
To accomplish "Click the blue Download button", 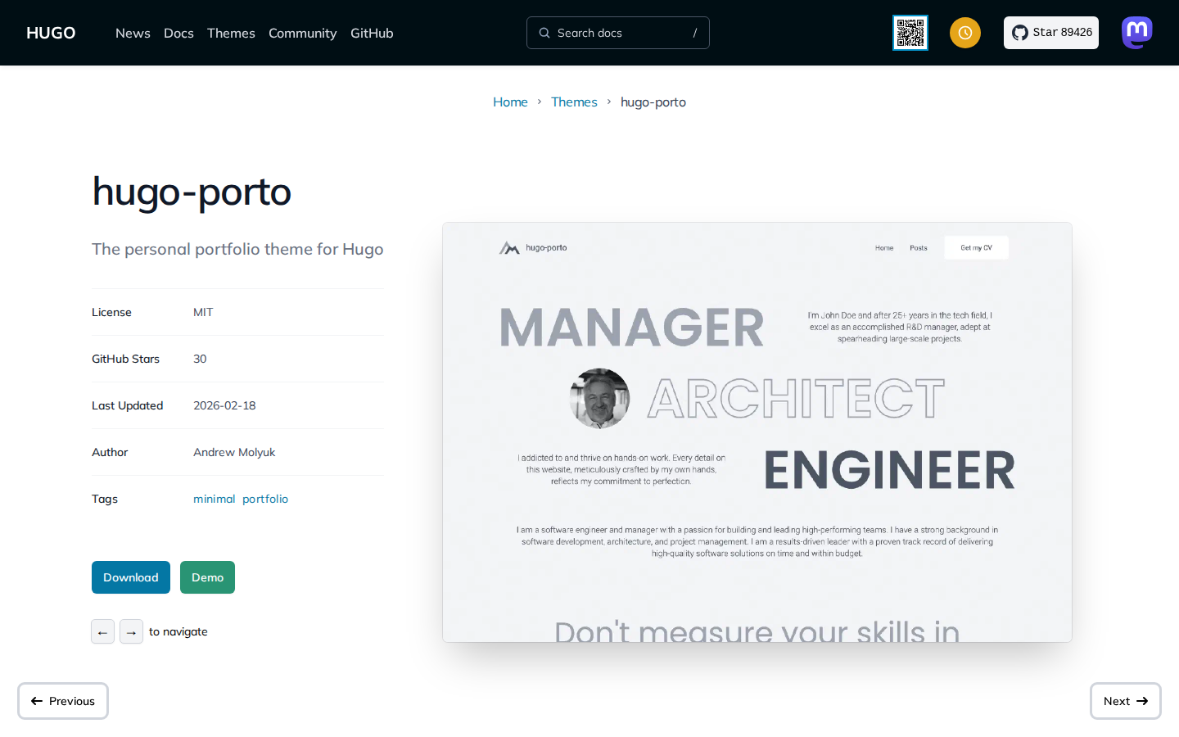I will [131, 577].
